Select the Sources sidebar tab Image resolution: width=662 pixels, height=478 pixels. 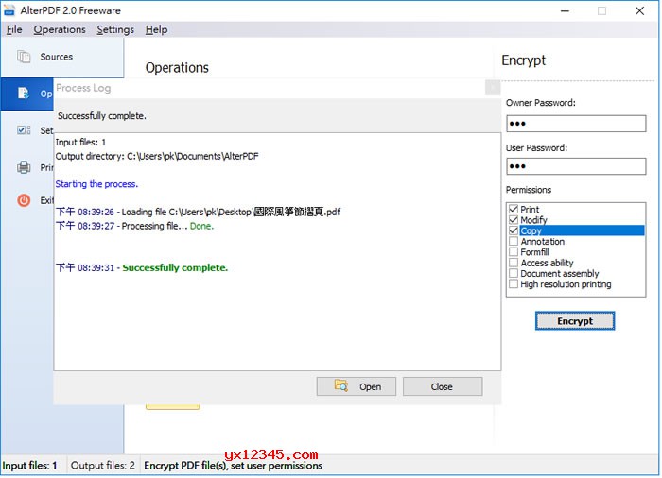62,57
